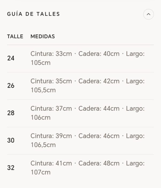The height and width of the screenshot is (188, 161).
Task: Click the Largo 105cm value
Action: tap(41, 63)
